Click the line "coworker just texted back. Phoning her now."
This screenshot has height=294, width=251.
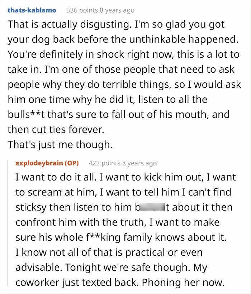click(120, 283)
